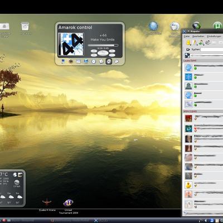Select the contact with snowflake avatar

[x=203, y=77]
